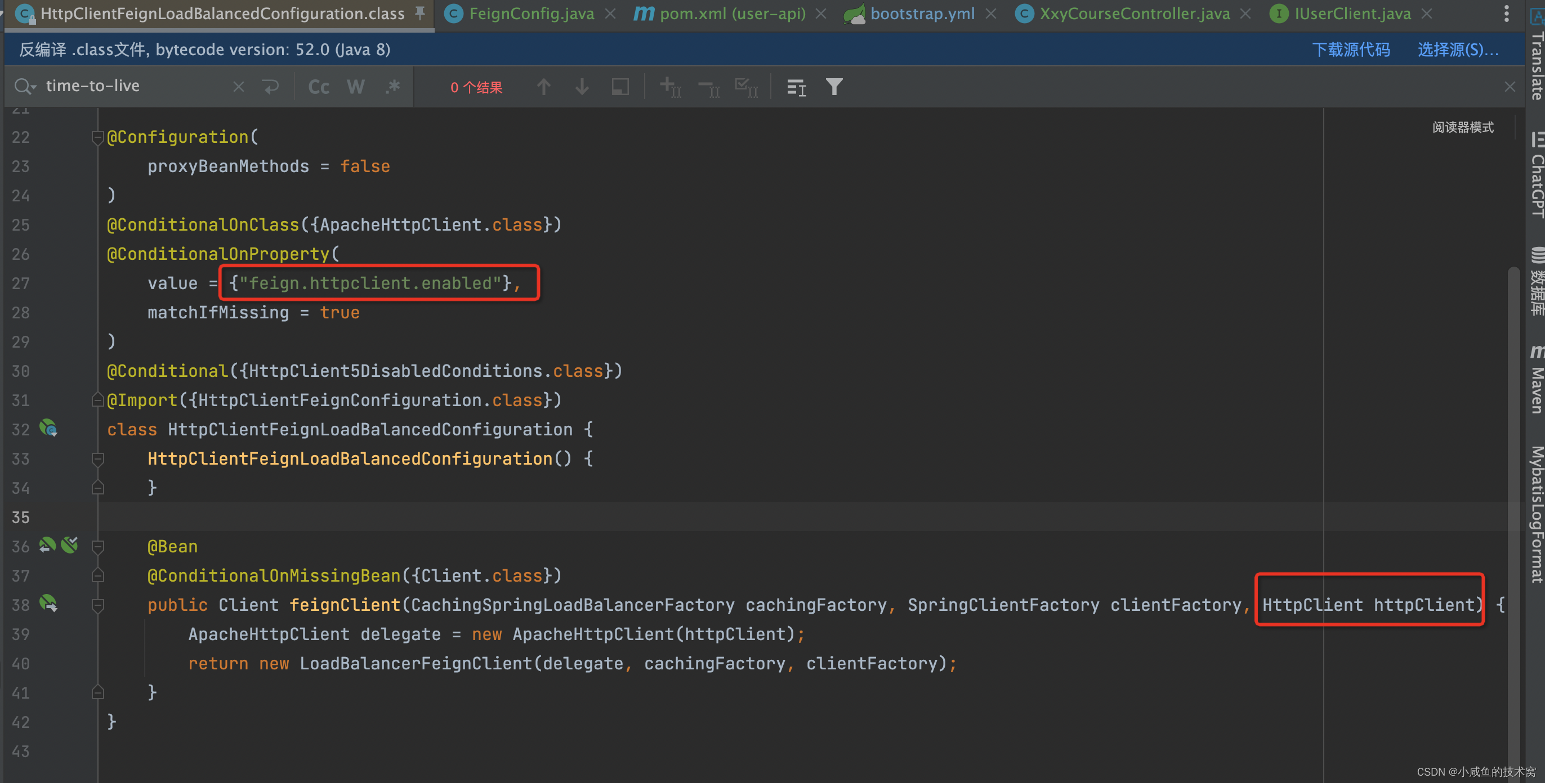The image size is (1545, 783).
Task: Insert a new line in search field
Action: (270, 87)
